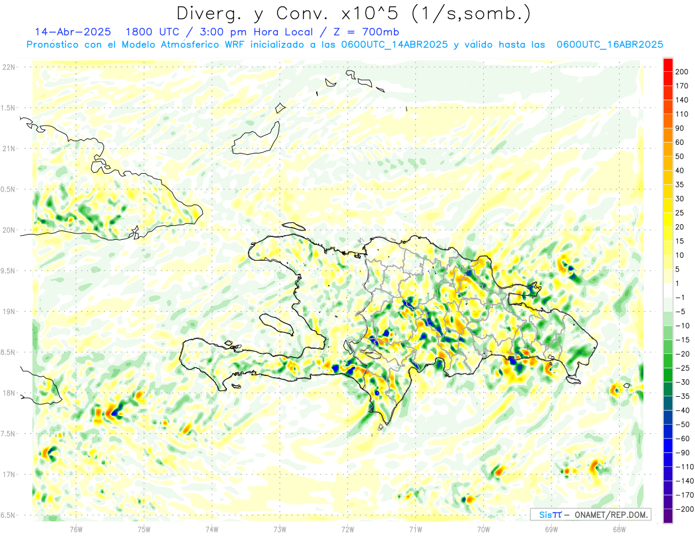The height and width of the screenshot is (537, 695).
Task: Click the latitude label "8.5N"
Action: [x=8, y=352]
